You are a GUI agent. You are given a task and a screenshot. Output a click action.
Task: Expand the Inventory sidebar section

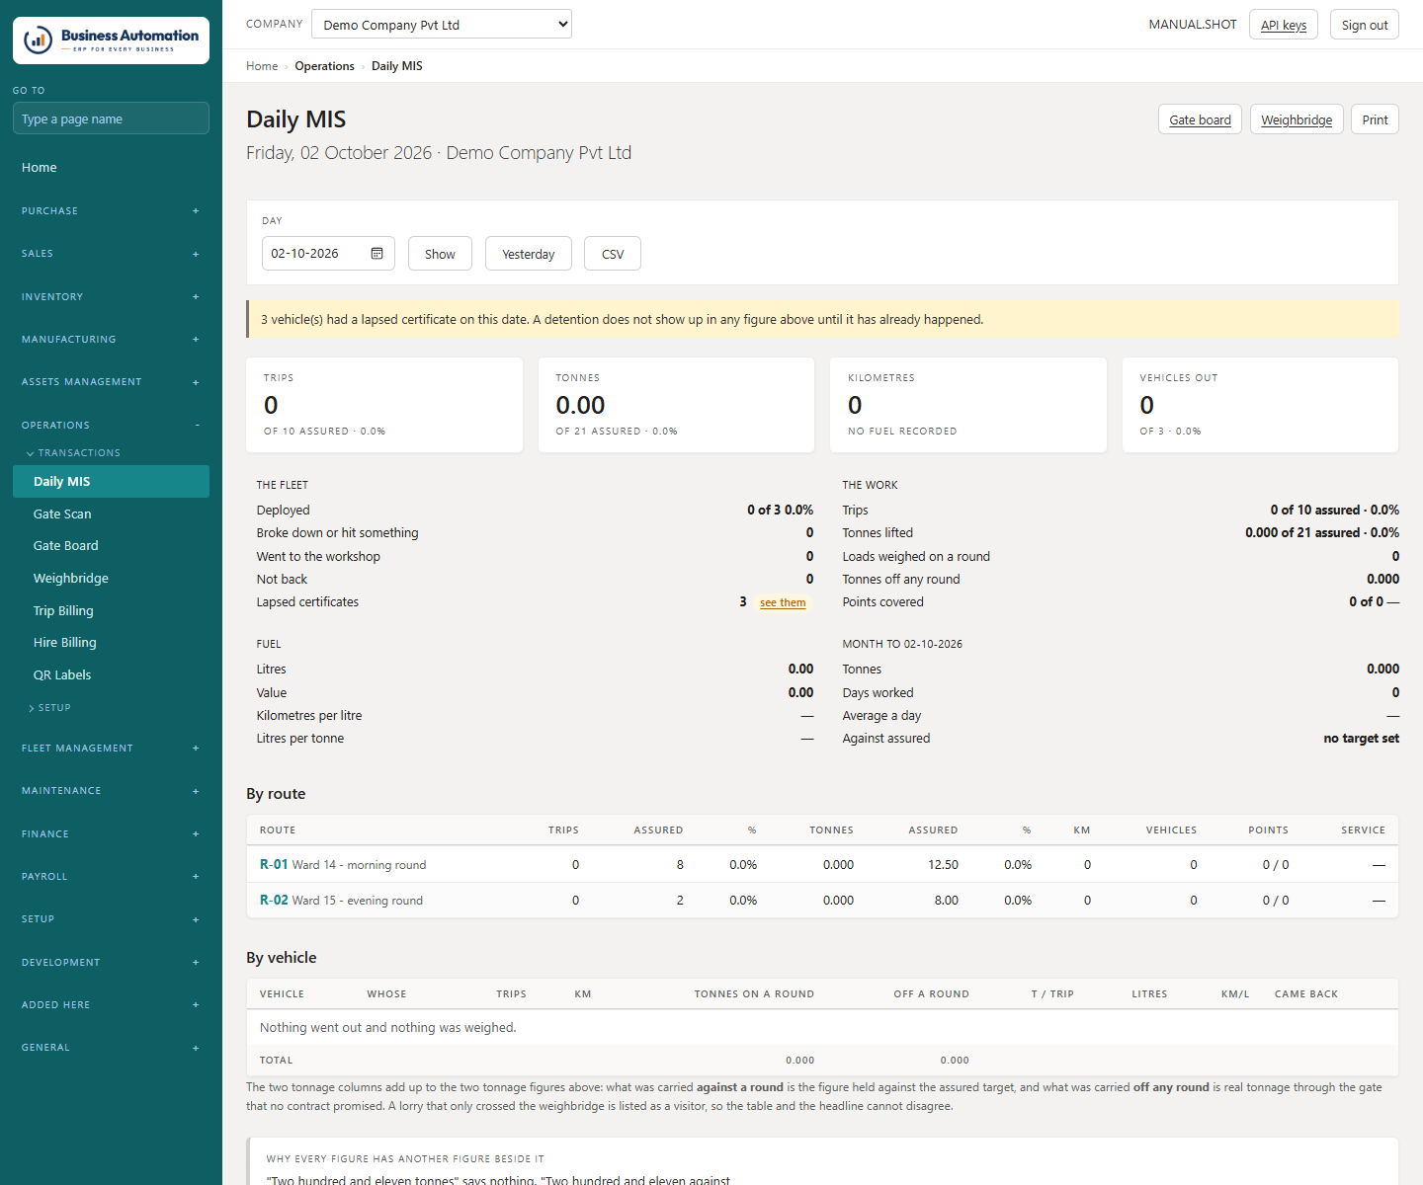pos(111,297)
